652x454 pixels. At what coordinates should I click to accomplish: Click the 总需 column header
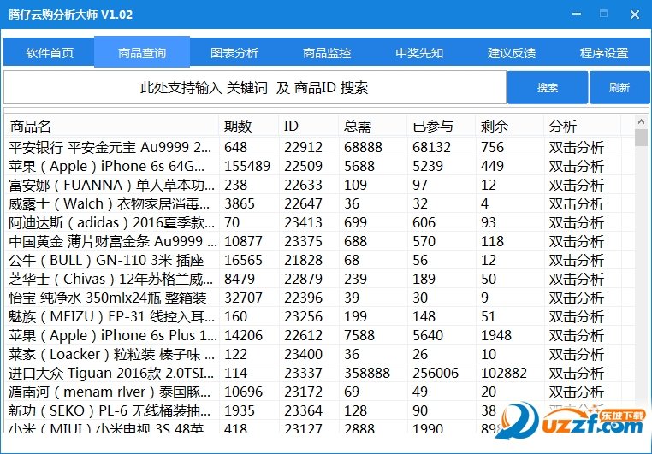click(x=373, y=126)
